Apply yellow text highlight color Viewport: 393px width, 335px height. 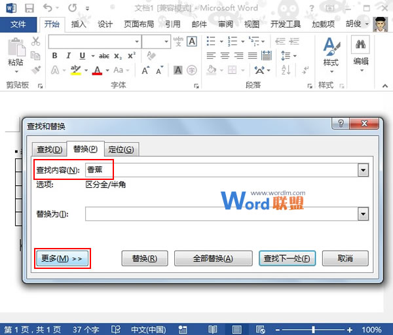click(x=76, y=70)
